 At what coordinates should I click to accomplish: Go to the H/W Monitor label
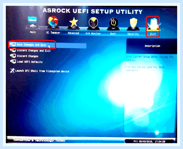93,34
